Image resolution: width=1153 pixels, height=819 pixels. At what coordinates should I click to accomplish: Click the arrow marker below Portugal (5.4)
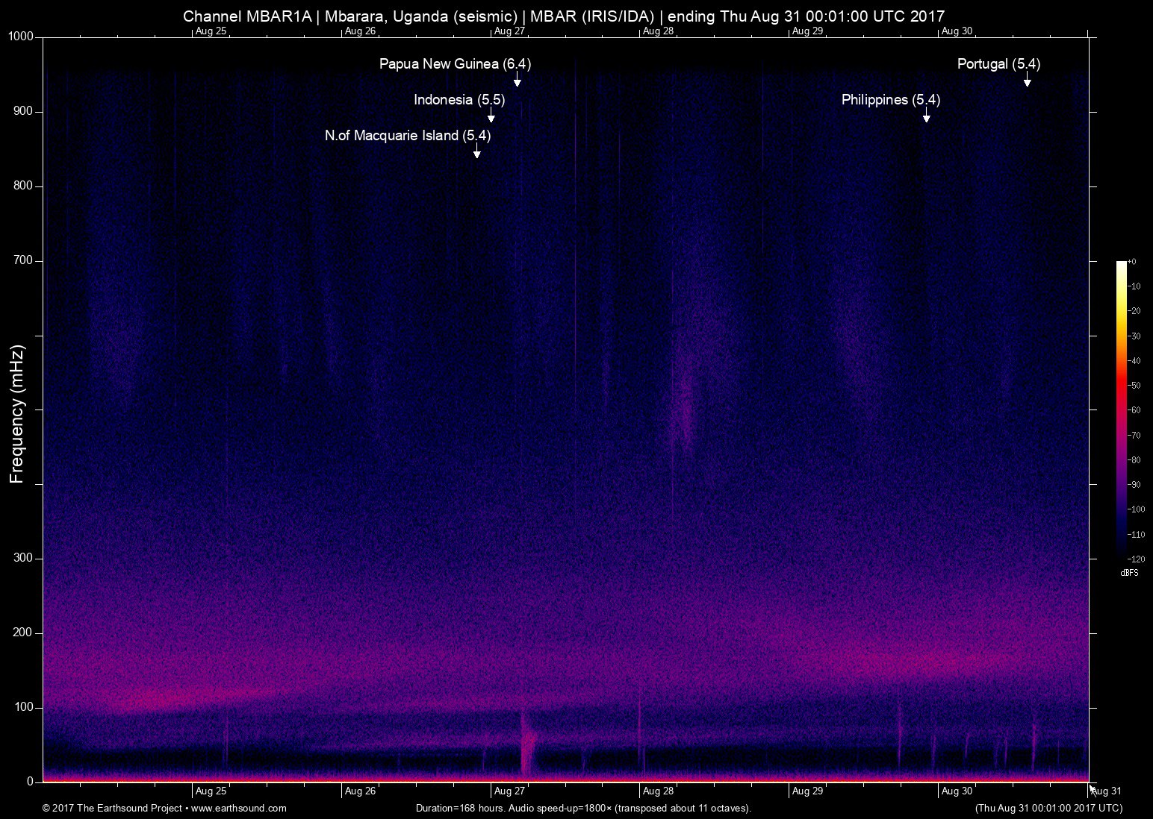coord(1027,81)
